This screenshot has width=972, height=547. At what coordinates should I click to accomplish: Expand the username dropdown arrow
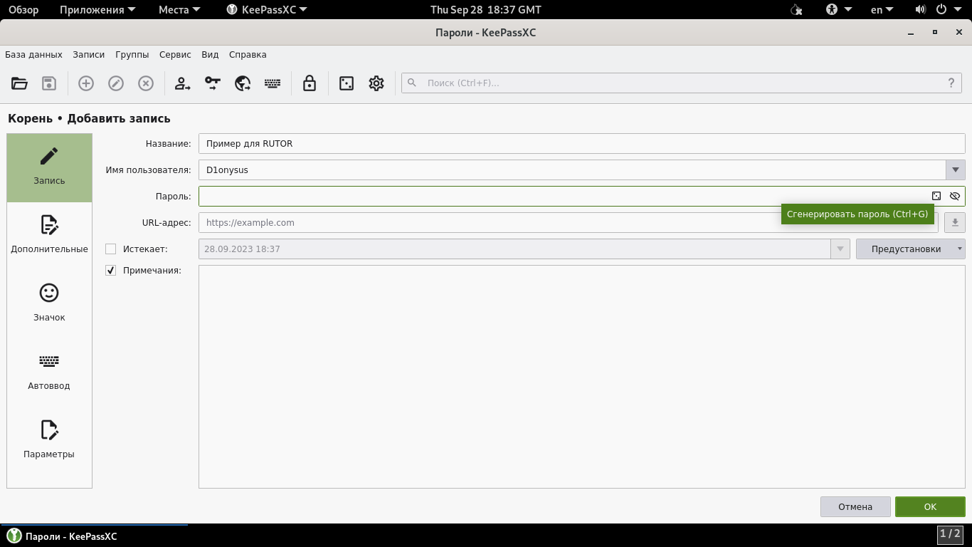(955, 170)
